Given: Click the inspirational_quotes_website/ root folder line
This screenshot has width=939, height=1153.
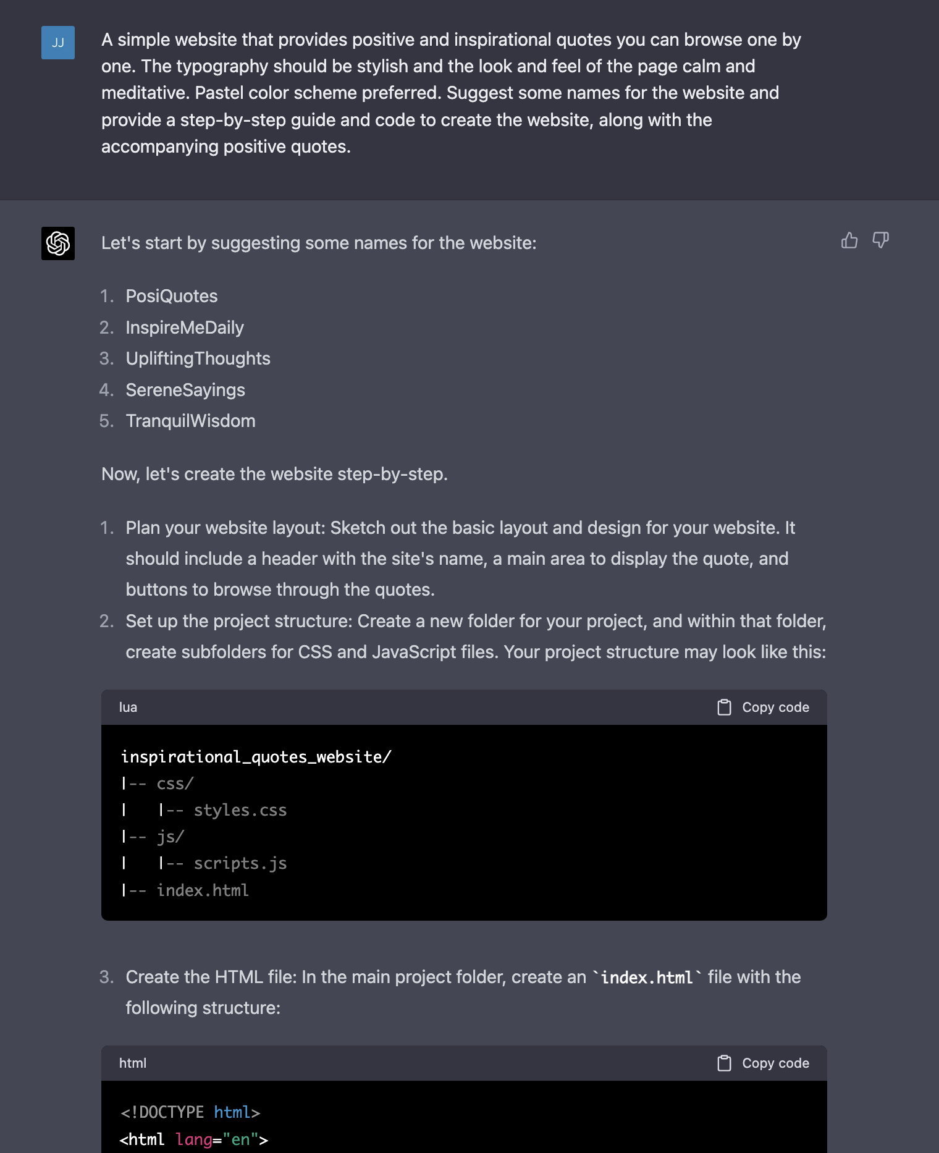Looking at the screenshot, I should [x=256, y=757].
